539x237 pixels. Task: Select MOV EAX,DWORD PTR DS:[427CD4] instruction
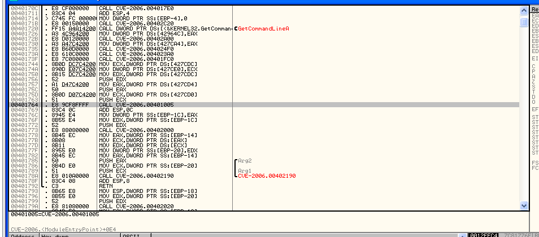click(148, 84)
